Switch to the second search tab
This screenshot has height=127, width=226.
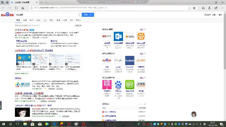pos(25,20)
